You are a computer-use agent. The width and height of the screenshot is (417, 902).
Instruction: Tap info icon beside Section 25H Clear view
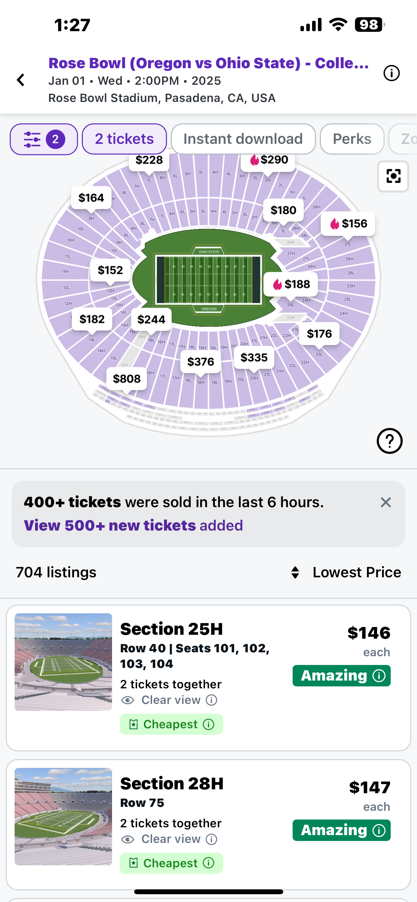pos(211,700)
